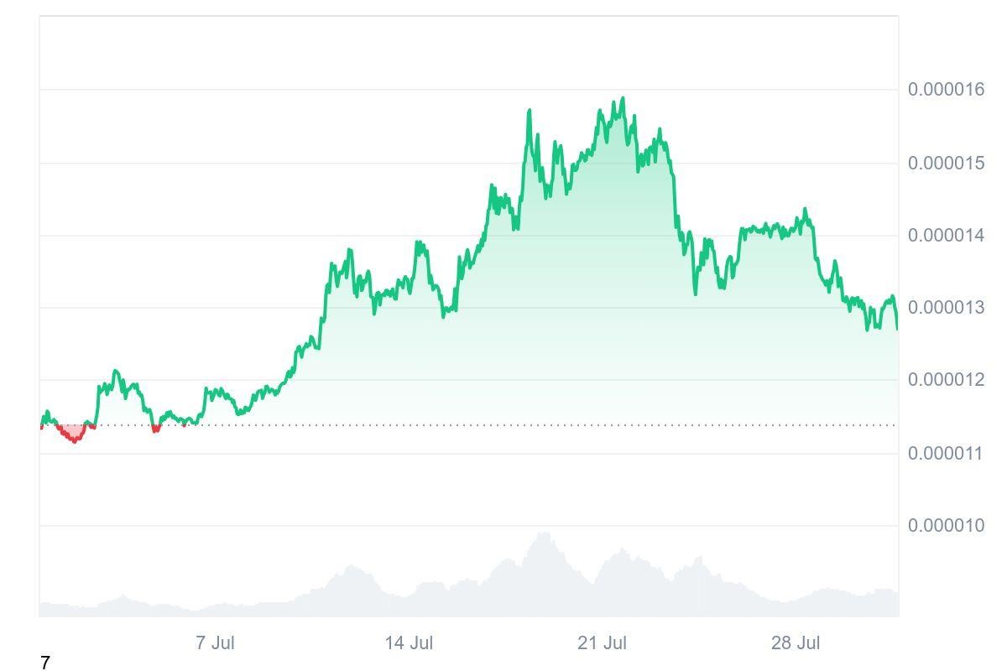Click the right end of the price line
The image size is (1007, 671).
897,328
